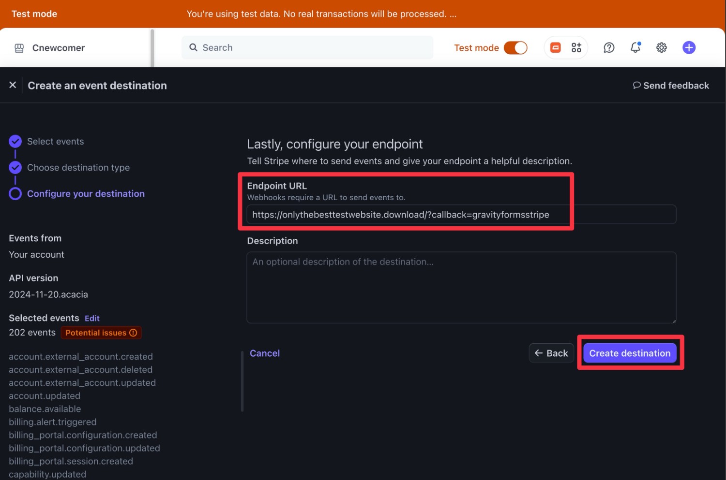Screen dimensions: 726x480
Task: Click balance.available event text
Action: 45,408
